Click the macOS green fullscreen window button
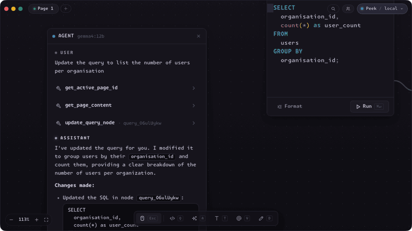The height and width of the screenshot is (231, 412). [x=20, y=9]
